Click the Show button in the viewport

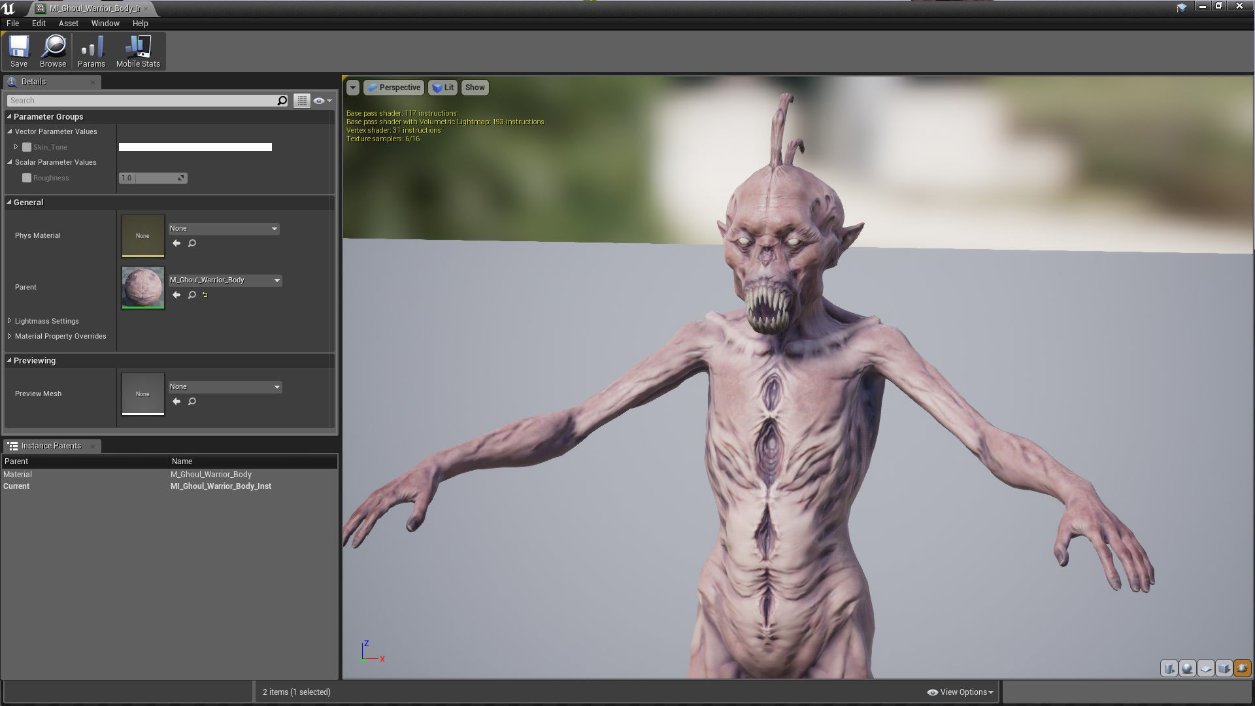tap(475, 87)
